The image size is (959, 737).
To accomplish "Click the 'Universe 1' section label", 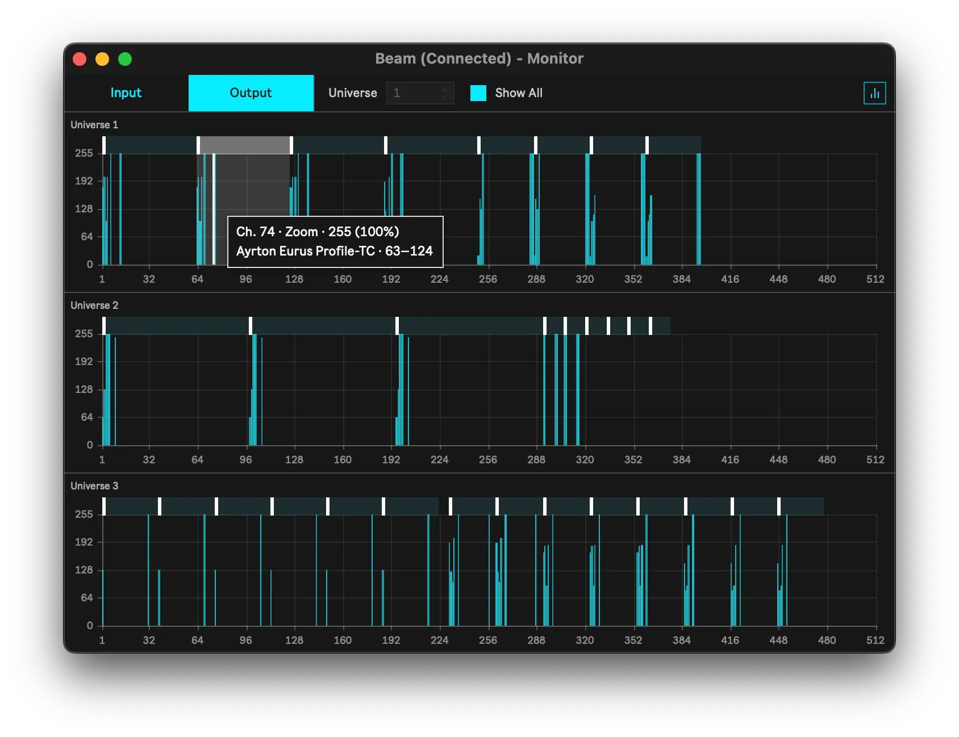I will click(94, 125).
